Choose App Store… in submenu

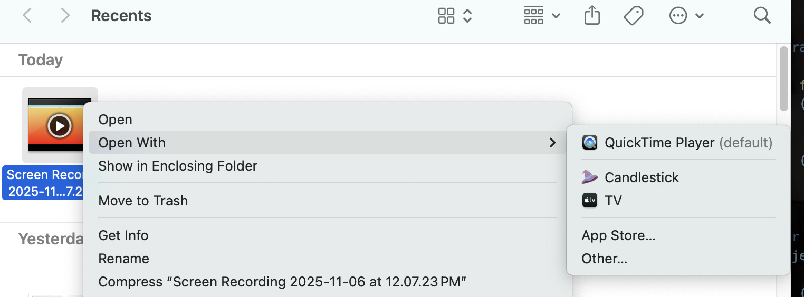pos(618,235)
